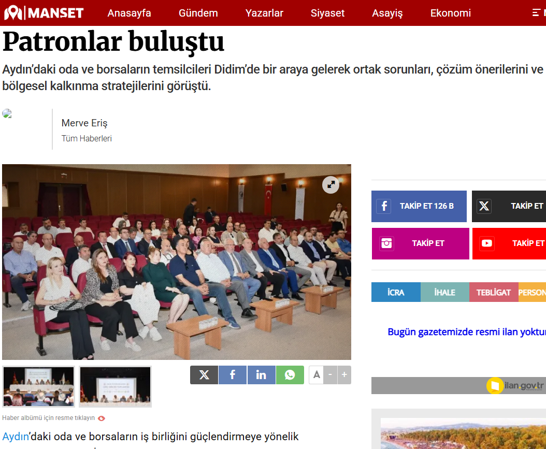Screen dimensions: 546x449
Task: Open second album thumbnail with projection screen
Action: (115, 386)
